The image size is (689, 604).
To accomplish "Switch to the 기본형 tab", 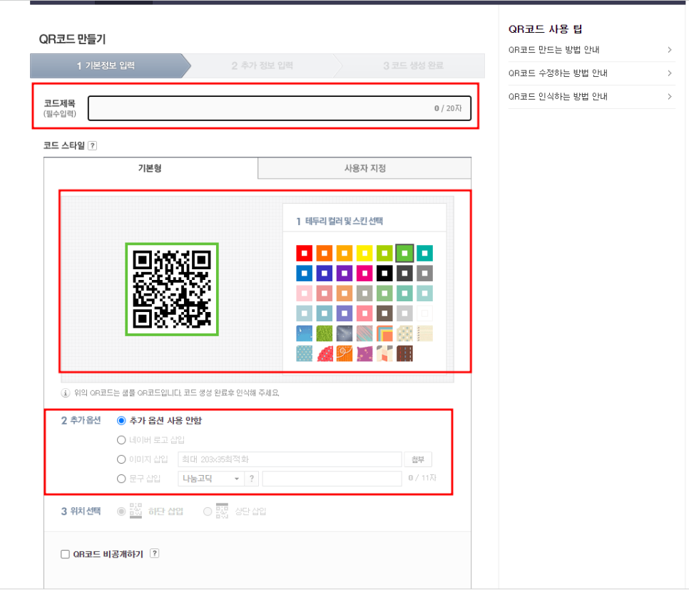I will point(150,168).
